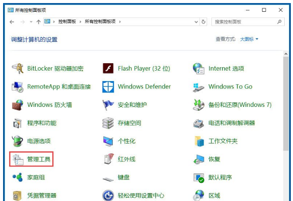Open the Windows To Go icon
This screenshot has width=293, height=201.
point(198,88)
